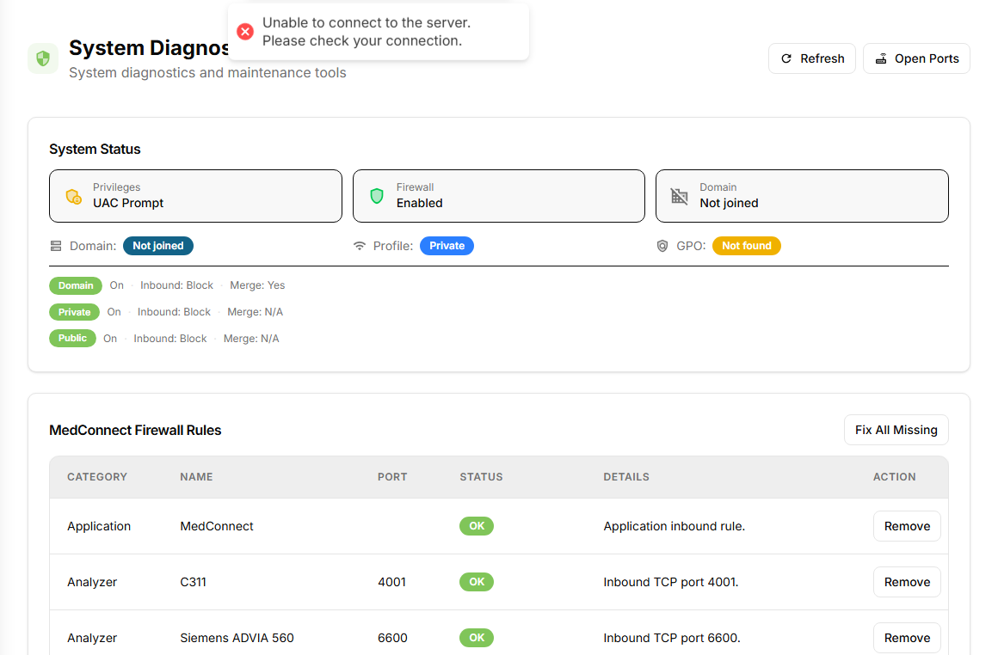Remove the MedConnect application rule
Viewport: 998px width, 655px height.
[x=906, y=526]
